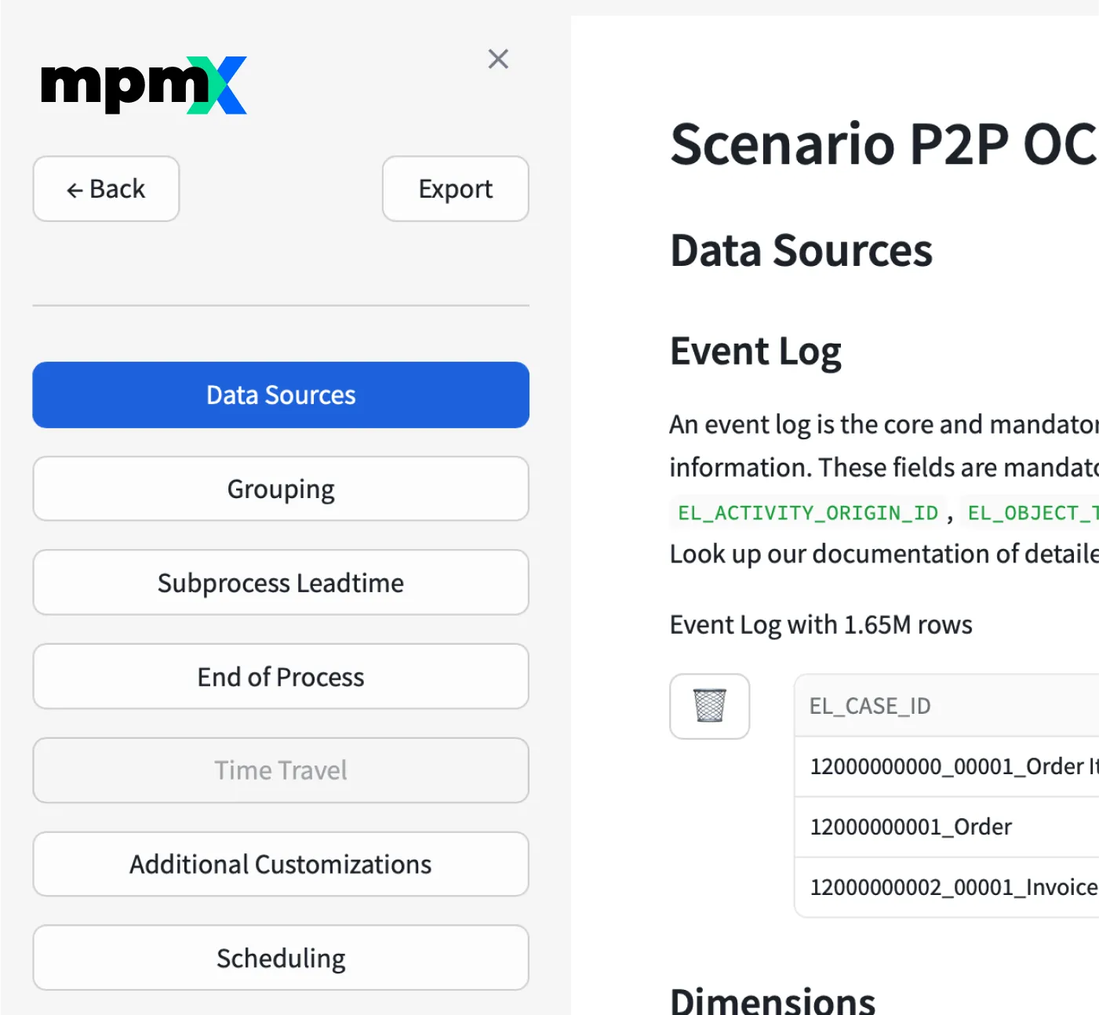Open the End of Process settings
The height and width of the screenshot is (1015, 1099).
[280, 676]
